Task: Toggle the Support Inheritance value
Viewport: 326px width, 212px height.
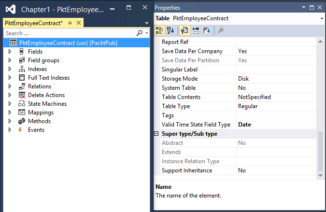Action: 276,170
